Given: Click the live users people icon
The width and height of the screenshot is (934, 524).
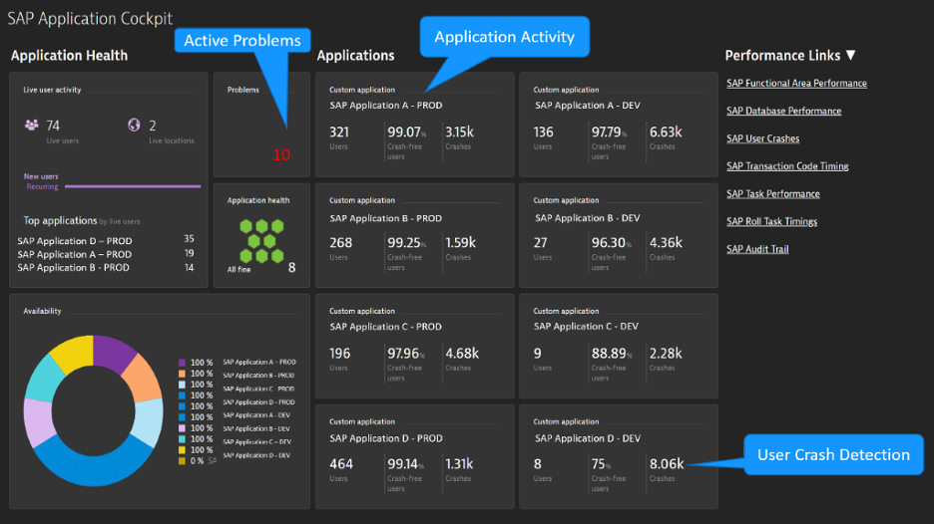Looking at the screenshot, I should [32, 125].
